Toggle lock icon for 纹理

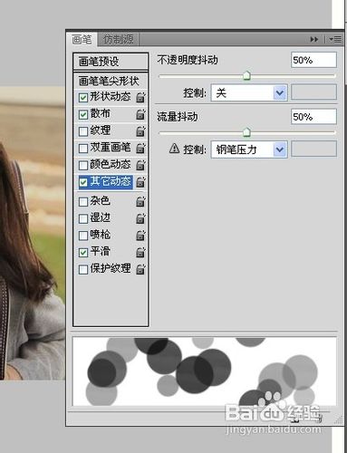pyautogui.click(x=140, y=131)
